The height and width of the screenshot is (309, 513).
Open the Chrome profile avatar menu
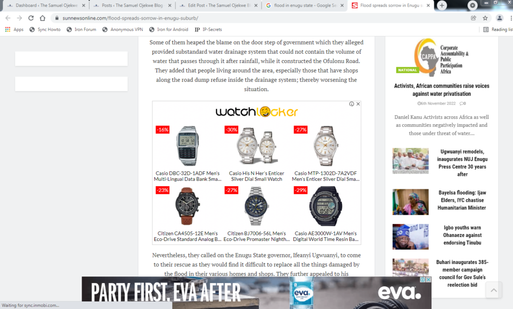pyautogui.click(x=499, y=18)
